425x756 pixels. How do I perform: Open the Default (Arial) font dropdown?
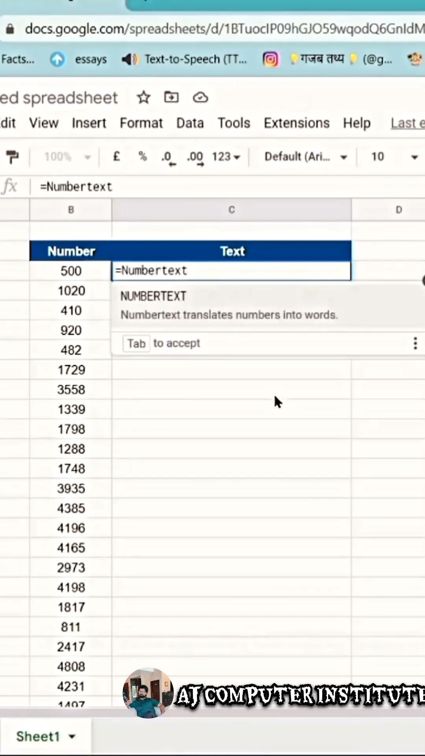point(305,157)
